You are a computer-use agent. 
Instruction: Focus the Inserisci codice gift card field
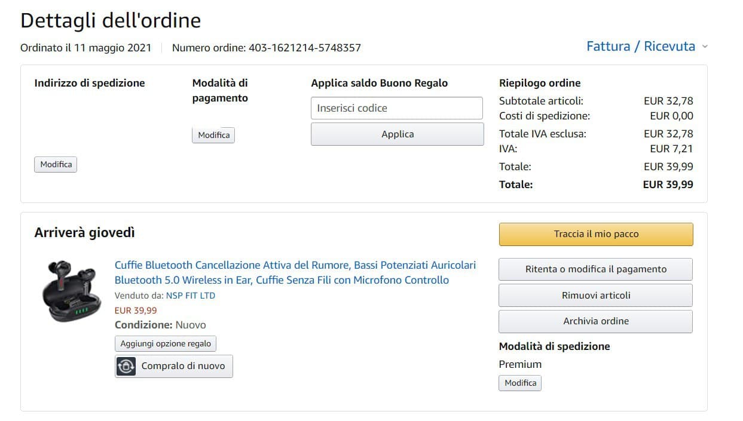pos(396,108)
